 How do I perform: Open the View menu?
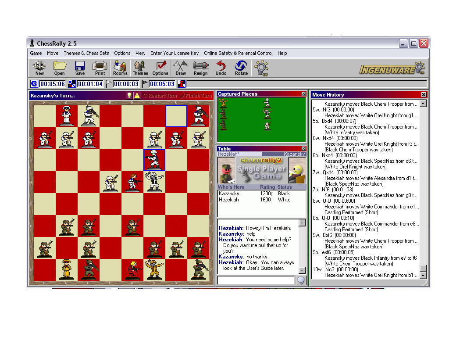coord(140,53)
